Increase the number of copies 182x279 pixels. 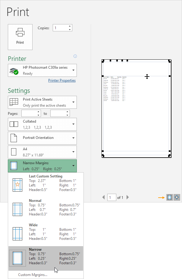point(70,26)
